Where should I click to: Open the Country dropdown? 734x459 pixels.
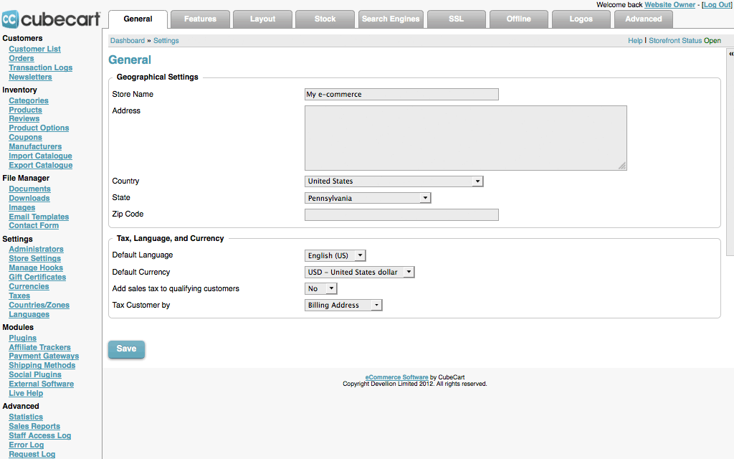394,181
